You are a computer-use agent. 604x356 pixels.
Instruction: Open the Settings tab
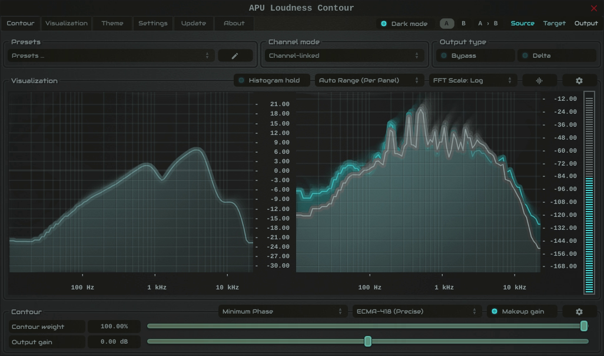(153, 23)
